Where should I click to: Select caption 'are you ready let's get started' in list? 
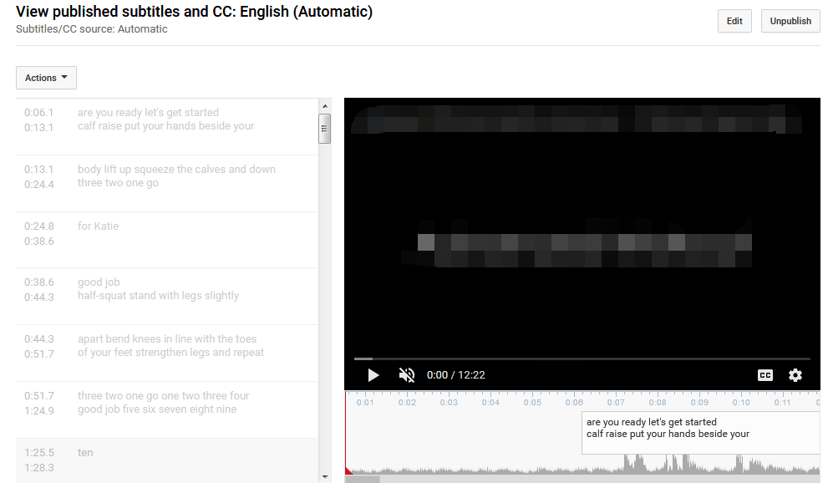pos(167,127)
